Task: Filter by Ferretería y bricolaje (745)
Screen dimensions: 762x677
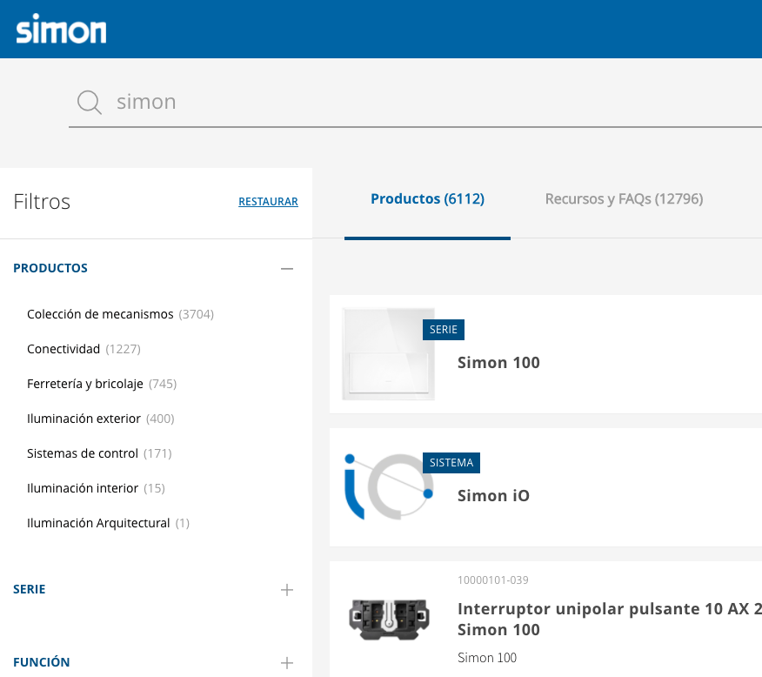Action: (102, 384)
